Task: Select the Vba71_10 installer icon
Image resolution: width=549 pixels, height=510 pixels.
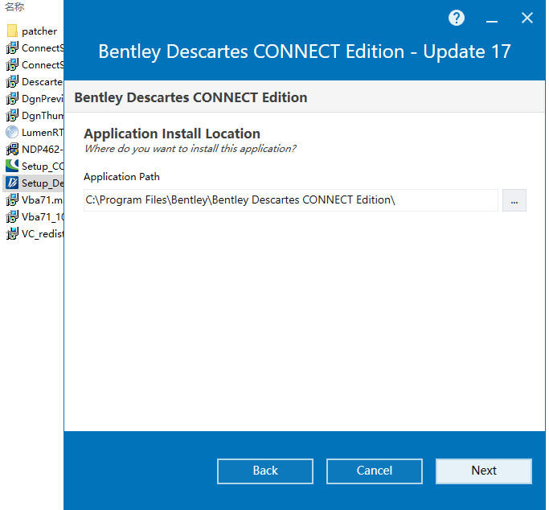Action: (x=12, y=216)
